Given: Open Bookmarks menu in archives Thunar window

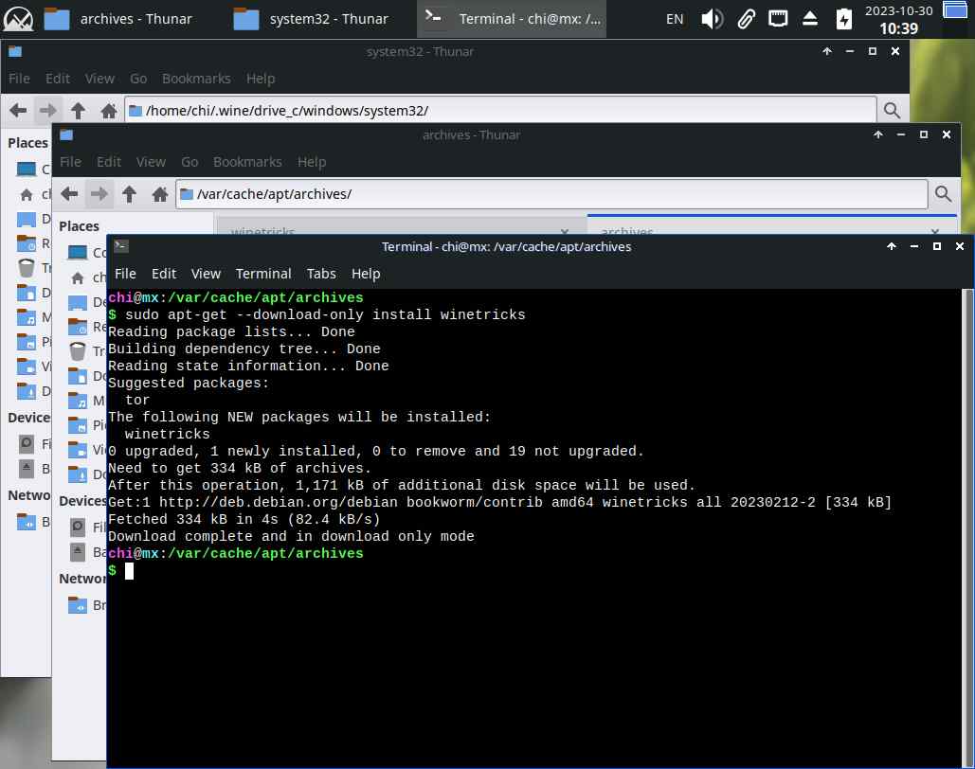Looking at the screenshot, I should click(x=247, y=162).
